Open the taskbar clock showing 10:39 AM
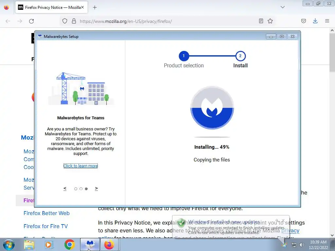335x251 pixels. tap(318, 245)
